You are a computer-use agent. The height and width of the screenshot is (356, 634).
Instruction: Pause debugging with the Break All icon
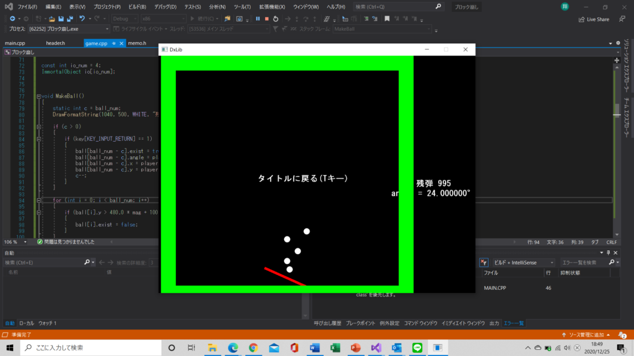coord(258,19)
